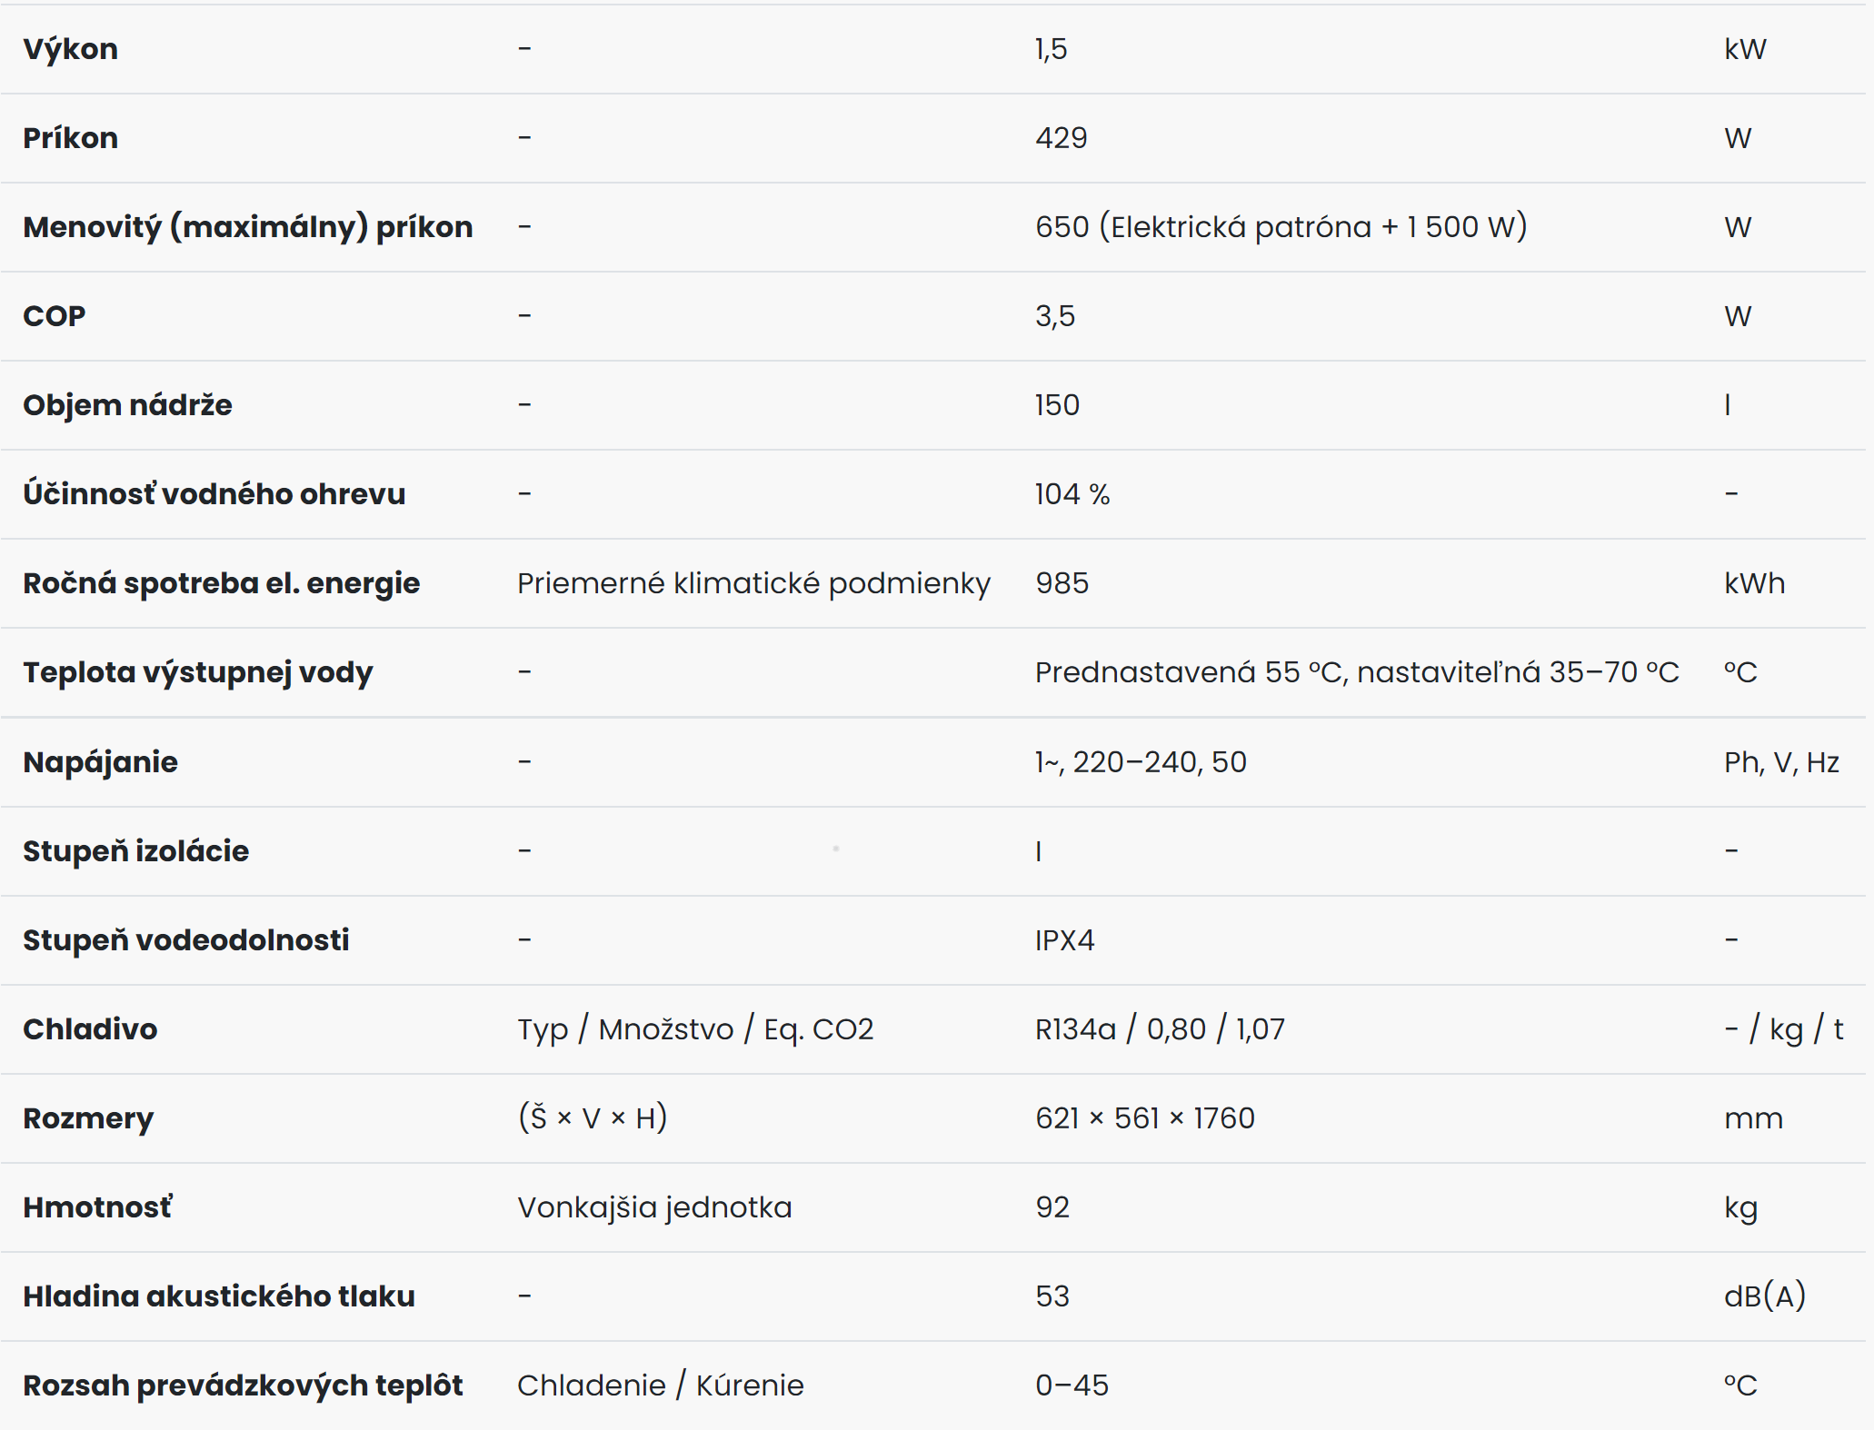1874x1430 pixels.
Task: Click the R134a refrigerant value
Action: tap(1075, 1029)
